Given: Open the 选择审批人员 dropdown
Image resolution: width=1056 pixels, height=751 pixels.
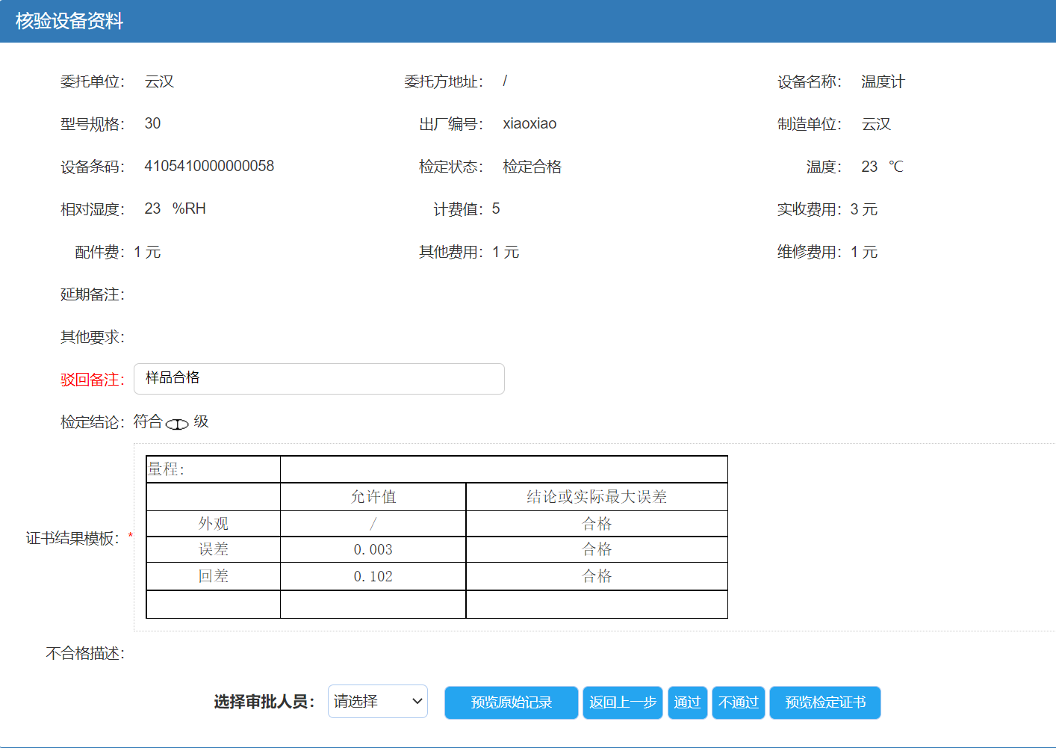Looking at the screenshot, I should click(377, 702).
